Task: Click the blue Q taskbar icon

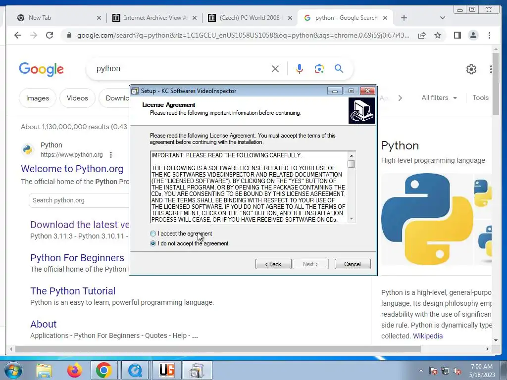Action: coord(135,370)
